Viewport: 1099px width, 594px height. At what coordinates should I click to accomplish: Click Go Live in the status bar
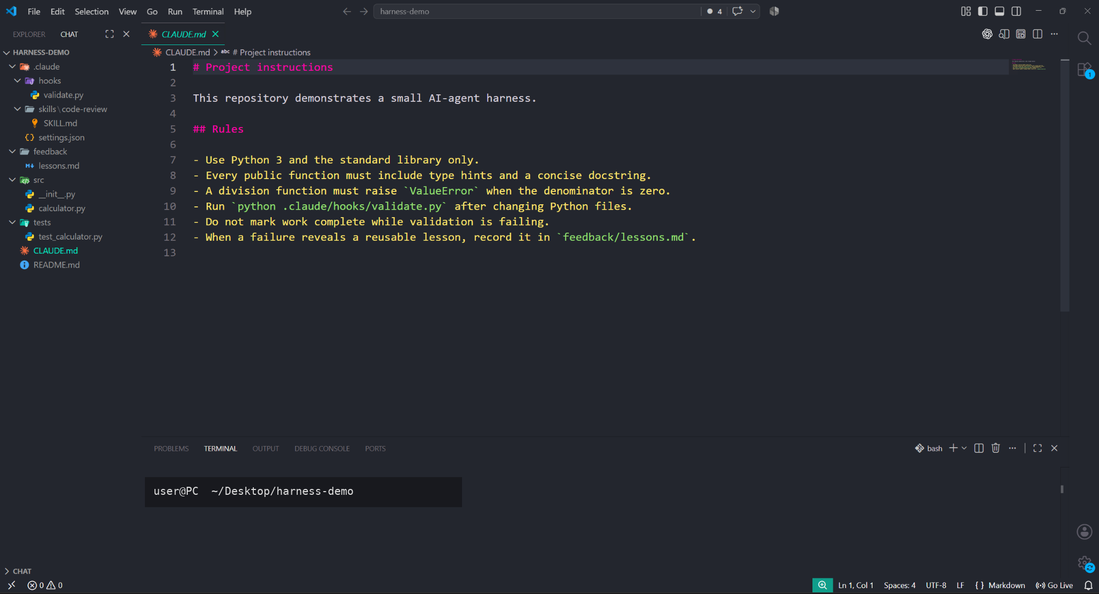click(x=1054, y=585)
